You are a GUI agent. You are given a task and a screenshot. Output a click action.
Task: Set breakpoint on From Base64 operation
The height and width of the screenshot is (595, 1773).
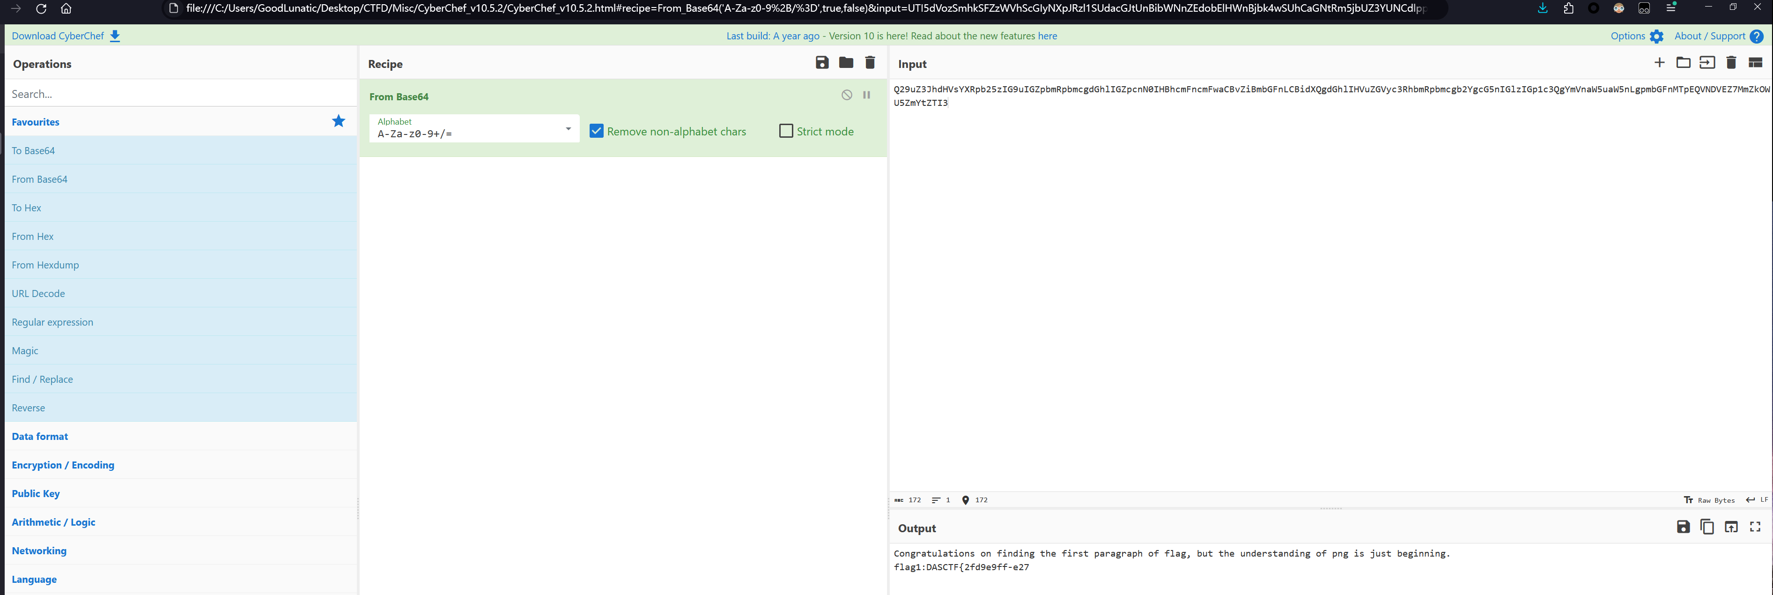(866, 95)
